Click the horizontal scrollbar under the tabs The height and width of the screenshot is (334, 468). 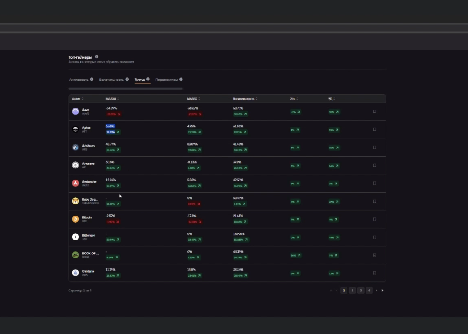pyautogui.click(x=125, y=89)
